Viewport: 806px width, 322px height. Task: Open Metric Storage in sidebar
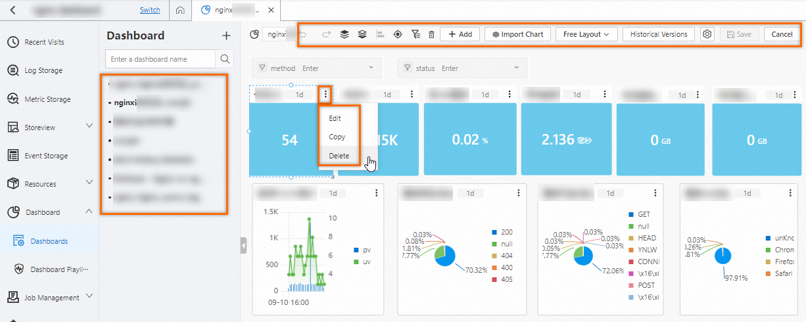pyautogui.click(x=47, y=99)
